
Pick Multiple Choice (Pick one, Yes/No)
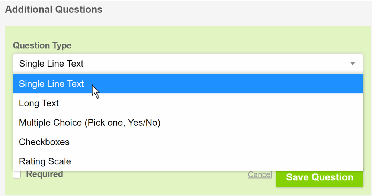pos(90,123)
